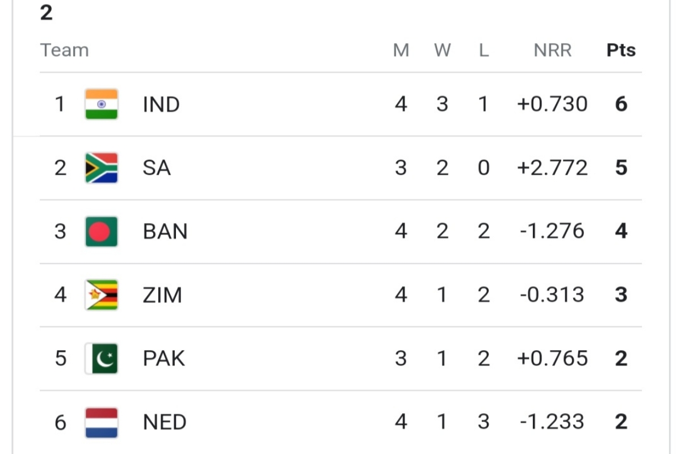Open the IND team name
The width and height of the screenshot is (681, 454).
point(161,104)
